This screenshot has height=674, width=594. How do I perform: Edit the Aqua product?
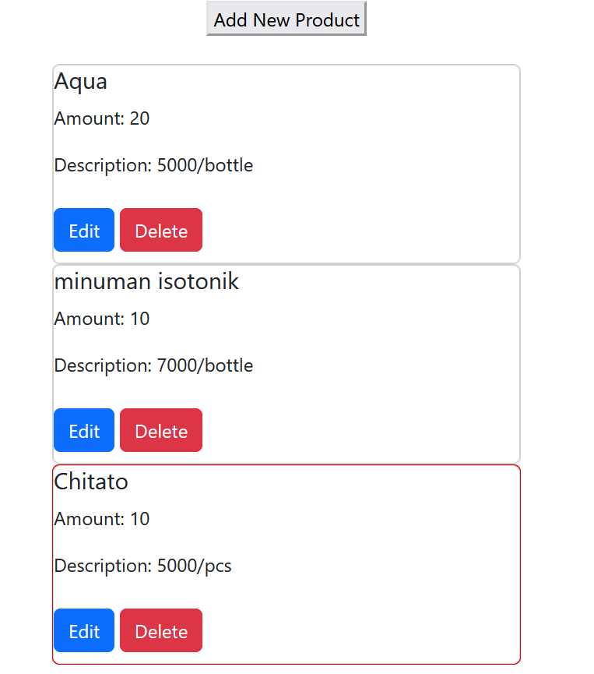point(83,230)
